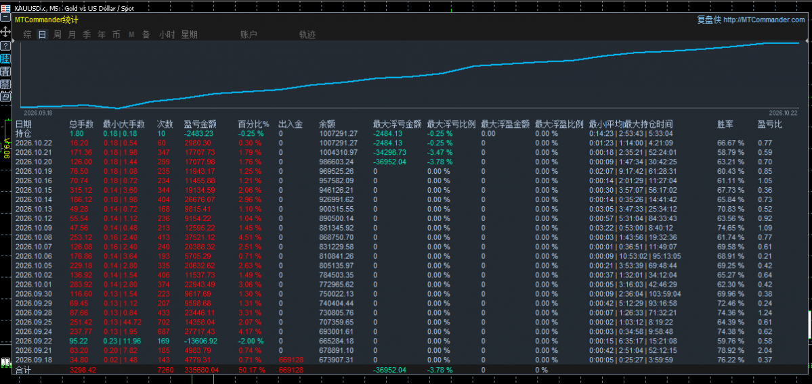Screen dimensions: 812x384
Task: Click the 胜率 column header
Action: pos(725,124)
